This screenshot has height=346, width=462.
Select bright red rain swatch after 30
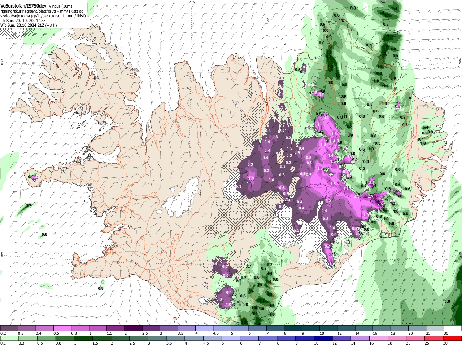[x=453, y=338]
